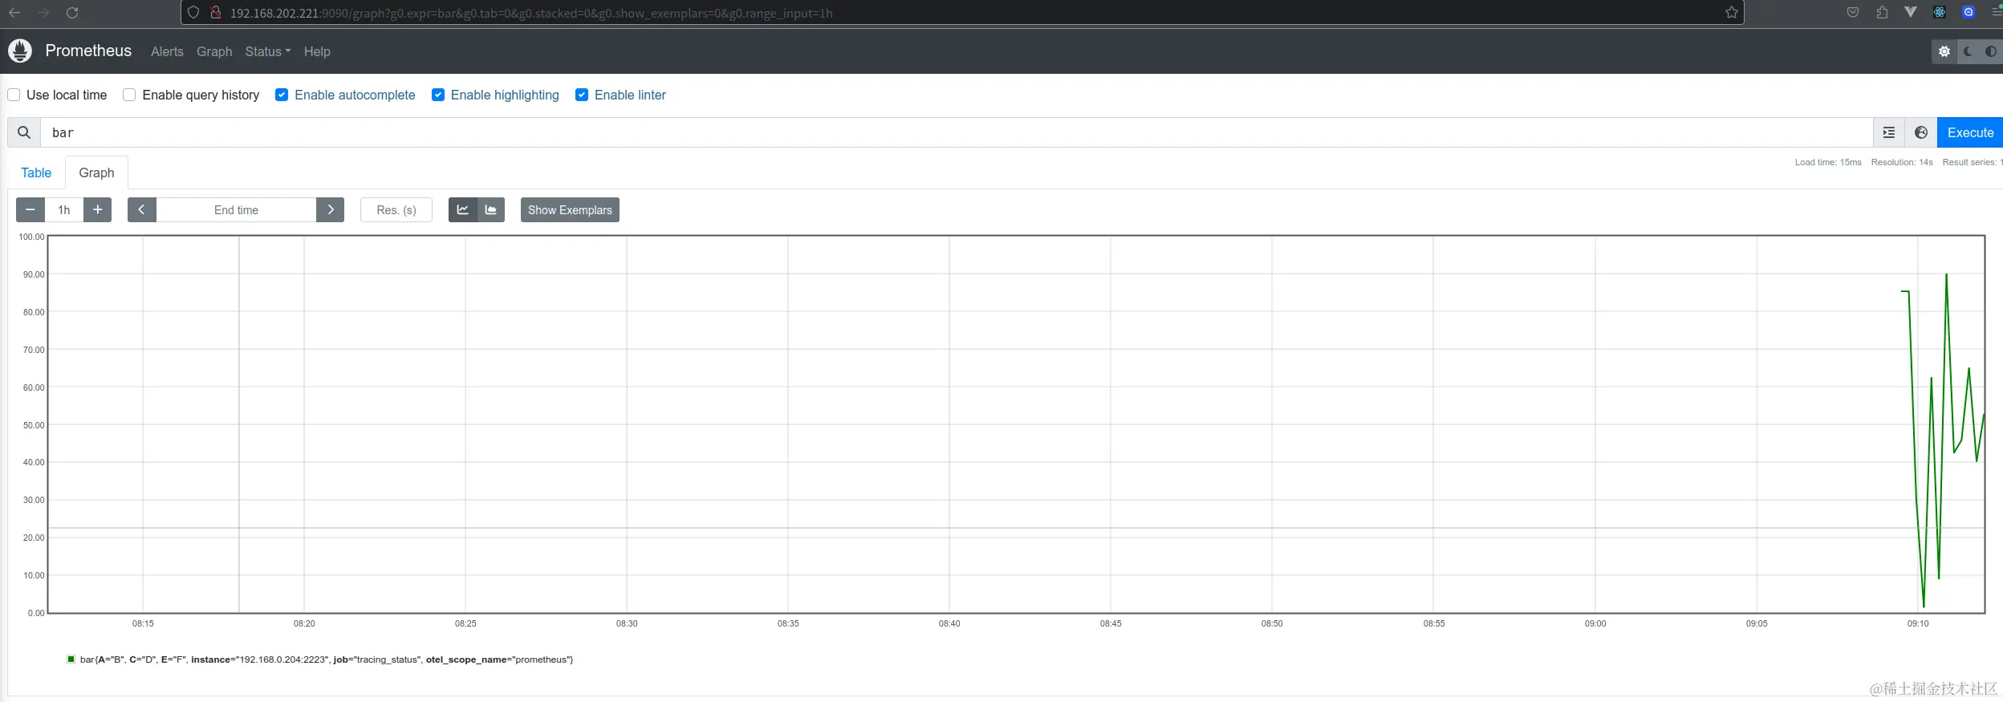Go back with browser back arrow
The height and width of the screenshot is (702, 2003).
[x=14, y=13]
